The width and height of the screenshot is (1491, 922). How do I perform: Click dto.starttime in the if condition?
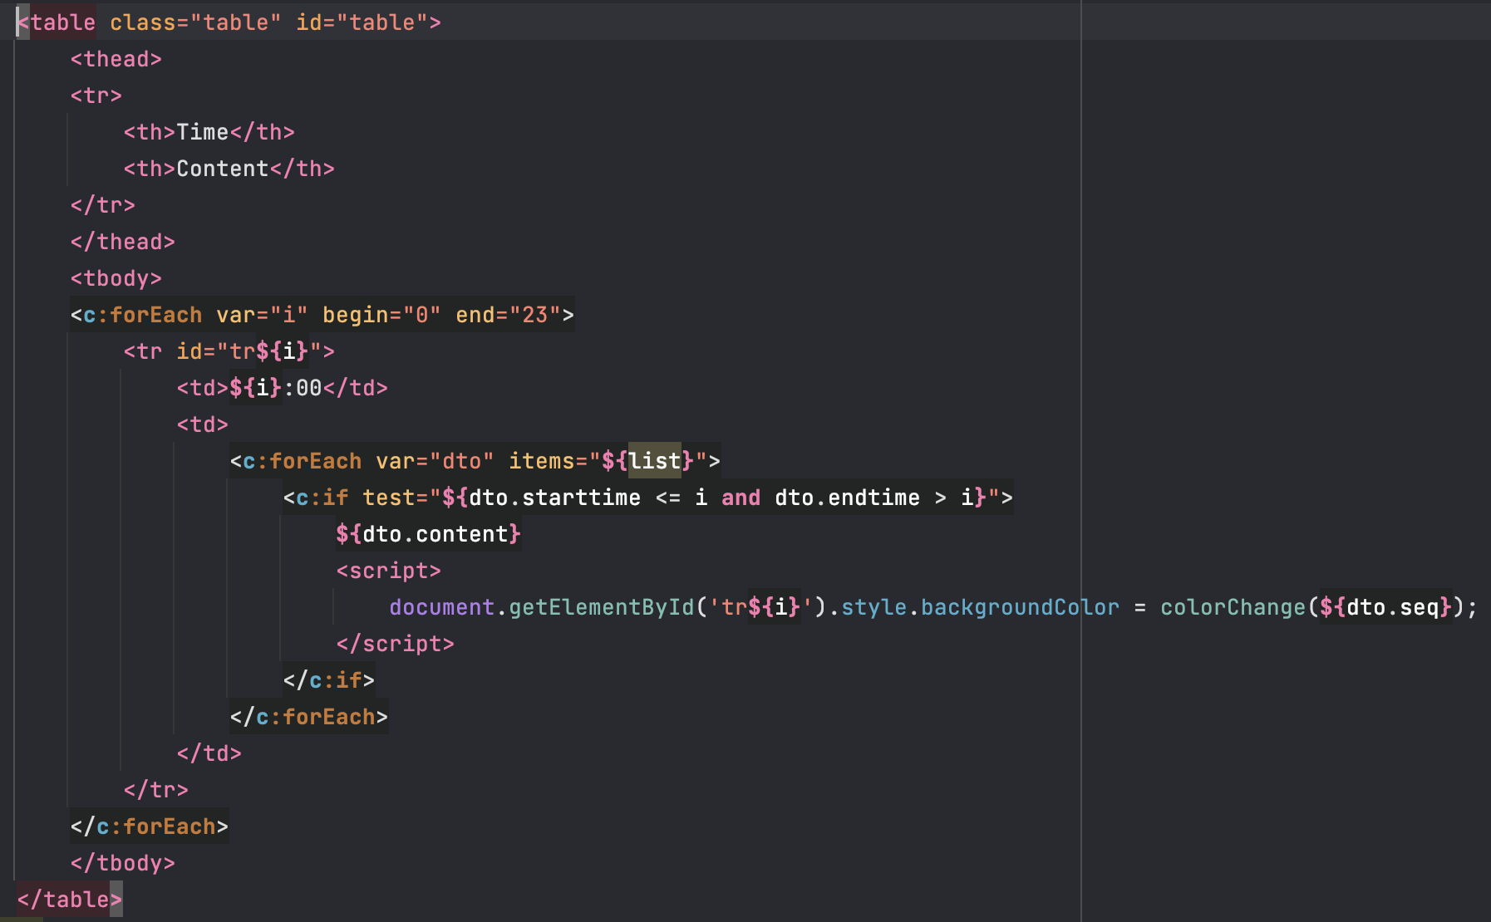coord(554,498)
